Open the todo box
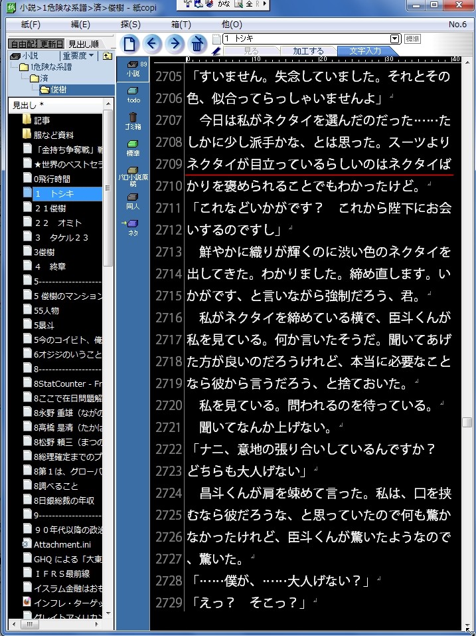The width and height of the screenshot is (476, 636). 133,95
